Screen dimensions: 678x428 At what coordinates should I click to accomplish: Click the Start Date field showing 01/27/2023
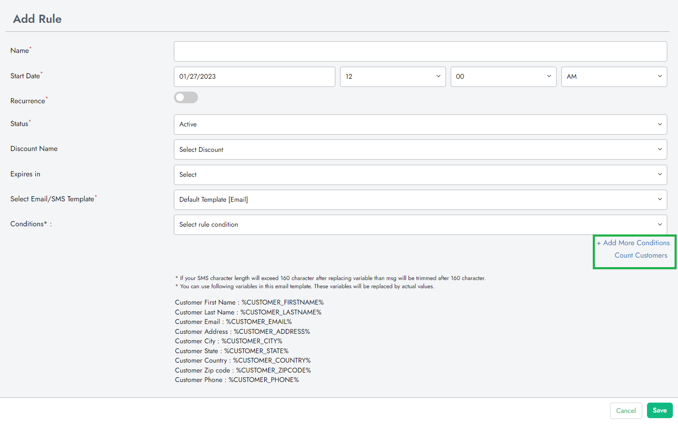click(x=254, y=77)
